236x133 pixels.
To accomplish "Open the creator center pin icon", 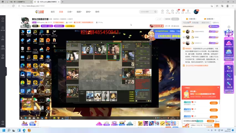I will [188, 11].
